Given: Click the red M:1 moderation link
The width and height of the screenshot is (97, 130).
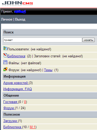Looking at the screenshot, I should [x=33, y=127].
